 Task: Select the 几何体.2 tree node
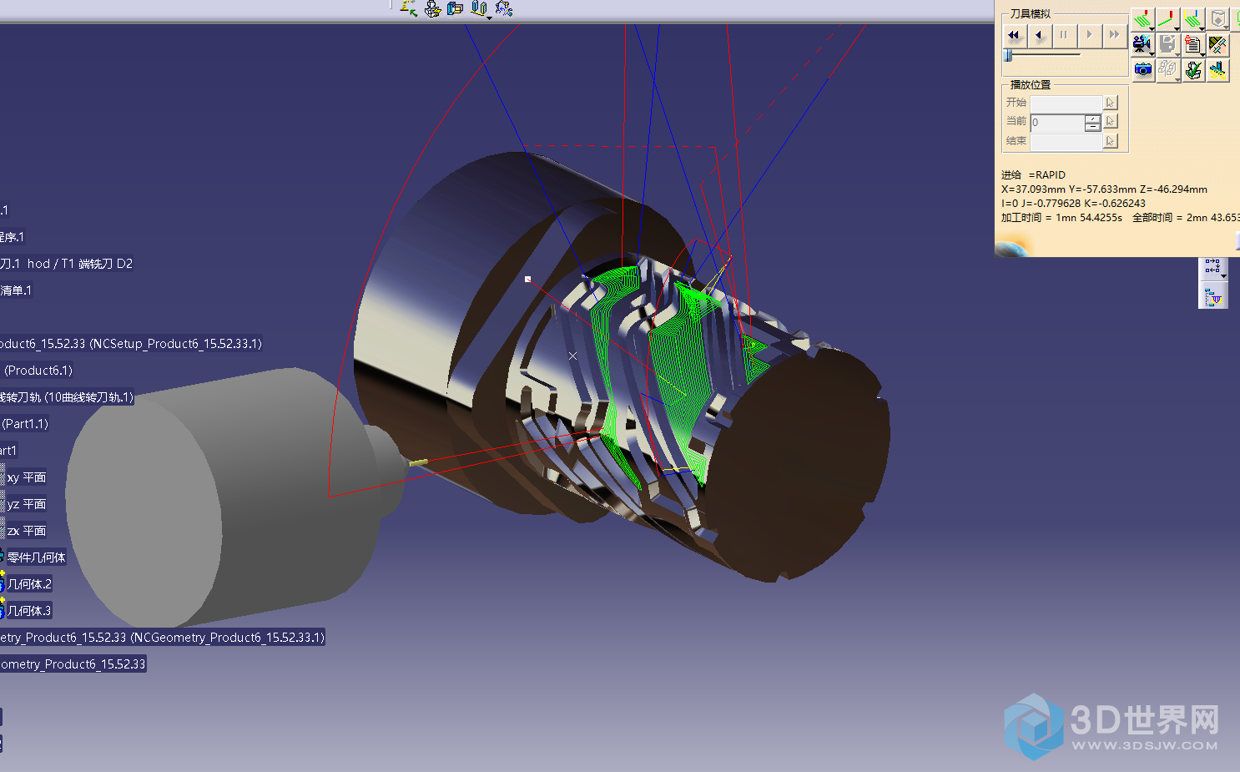click(x=29, y=584)
